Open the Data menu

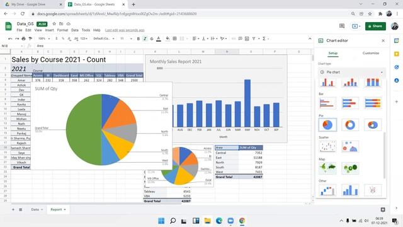tap(75, 30)
